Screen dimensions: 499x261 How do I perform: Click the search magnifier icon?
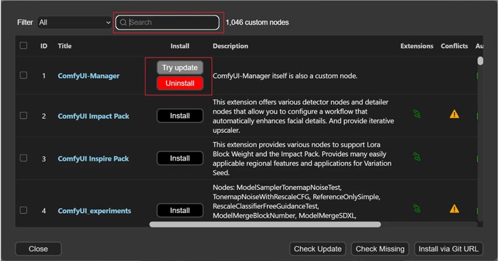[123, 22]
